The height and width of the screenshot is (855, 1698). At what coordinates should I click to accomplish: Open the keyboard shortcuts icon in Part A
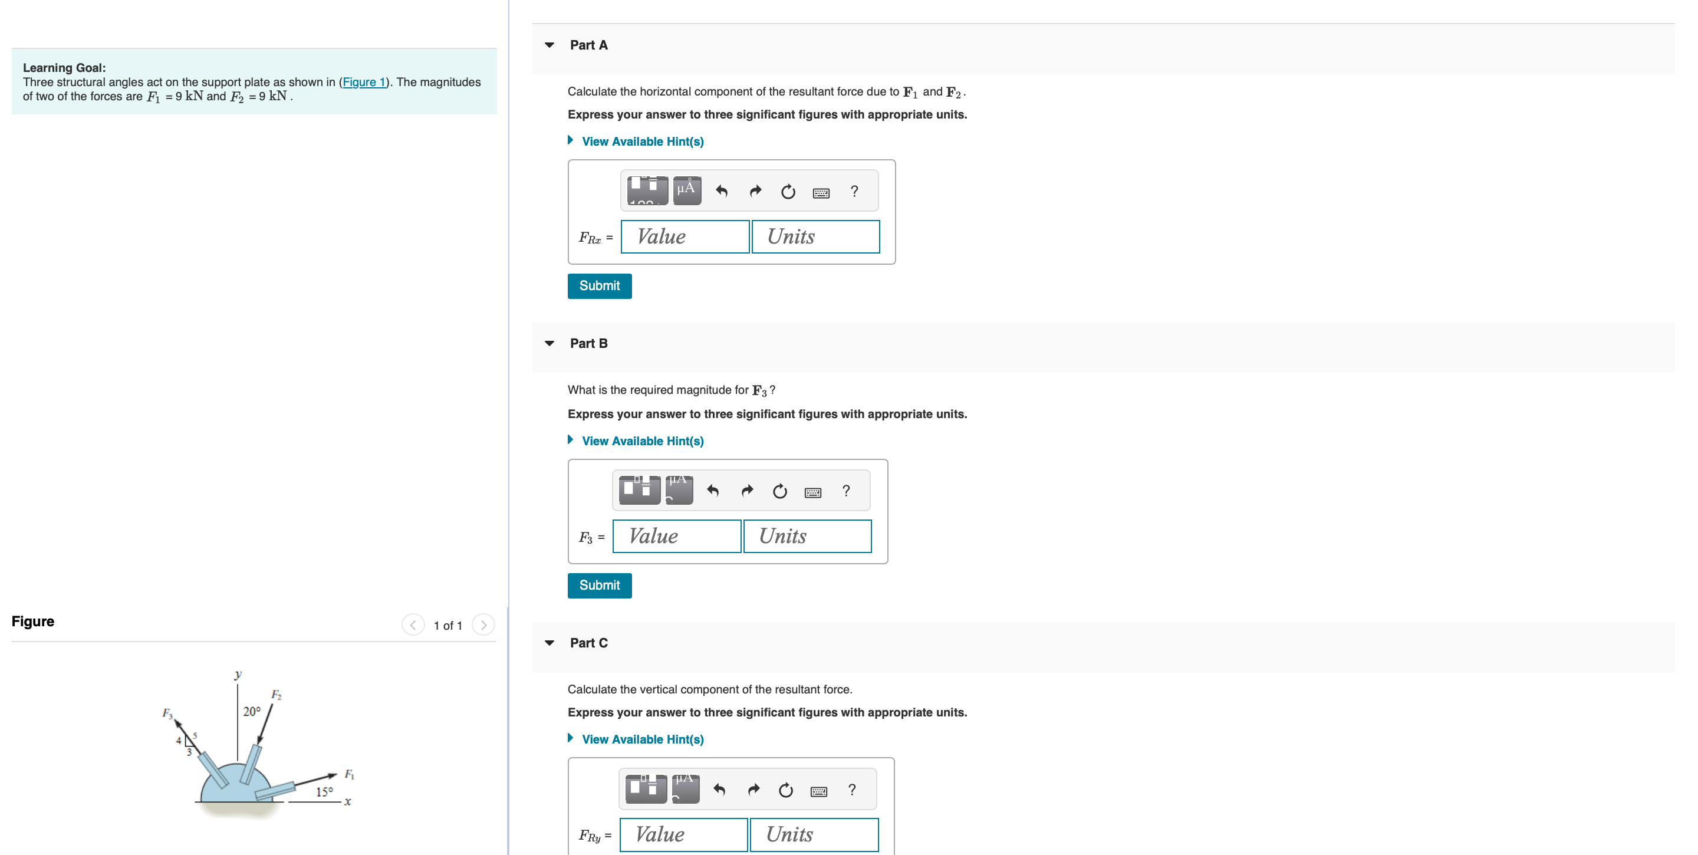[821, 192]
